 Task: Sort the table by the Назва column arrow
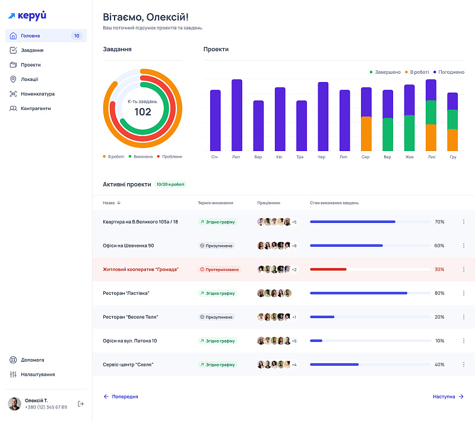point(119,203)
